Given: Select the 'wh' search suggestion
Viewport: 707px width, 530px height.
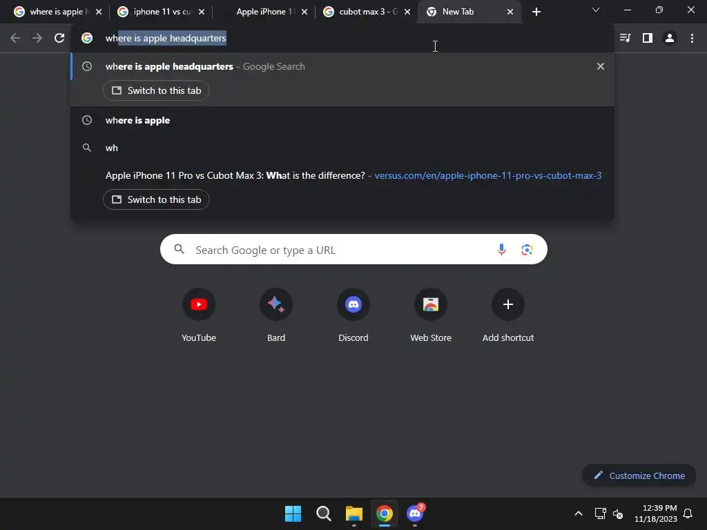Looking at the screenshot, I should click(x=342, y=148).
